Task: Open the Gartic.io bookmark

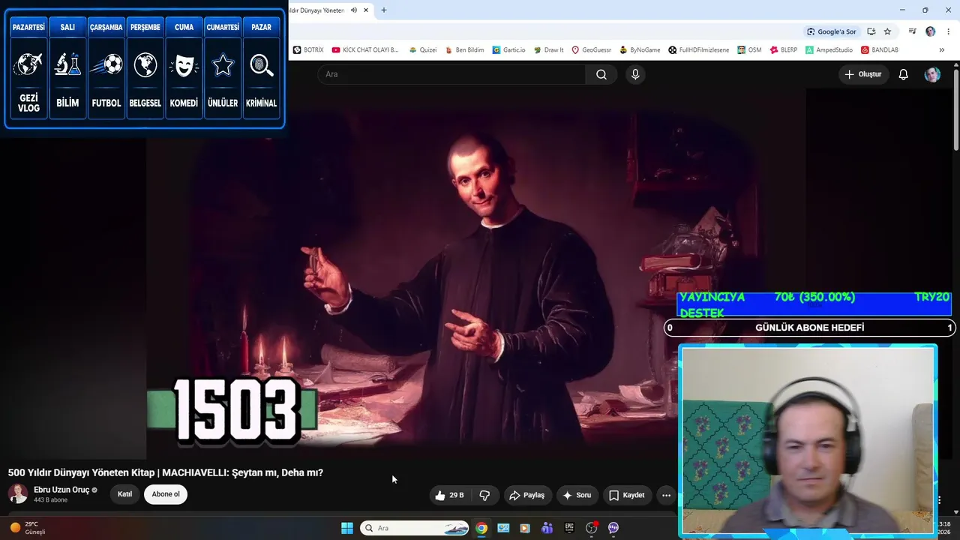Action: click(509, 50)
